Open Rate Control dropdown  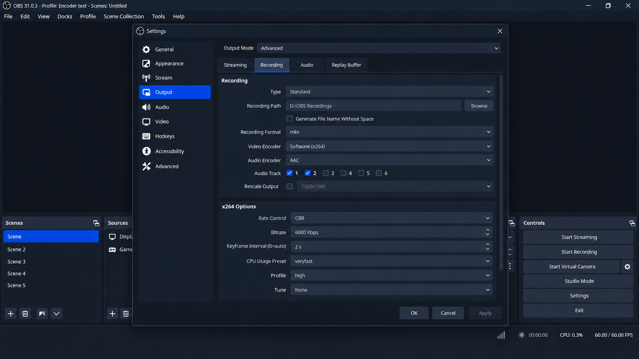(391, 218)
